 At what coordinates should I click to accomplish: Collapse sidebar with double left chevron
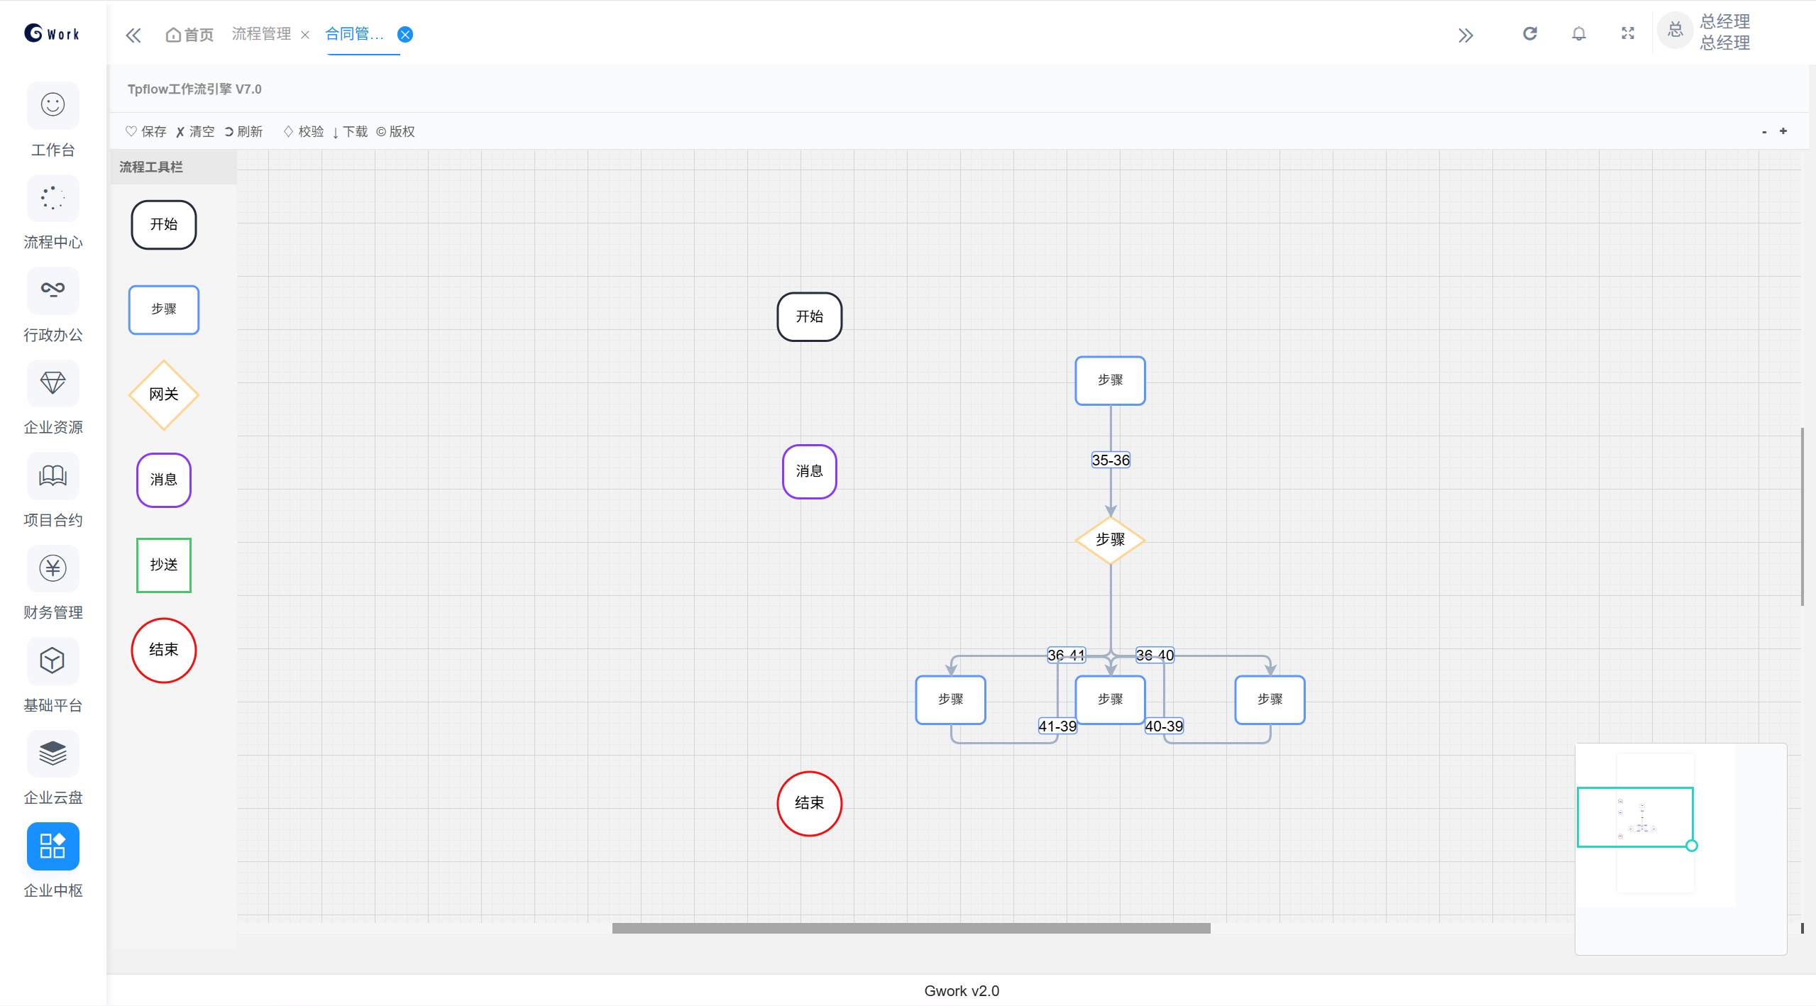133,35
